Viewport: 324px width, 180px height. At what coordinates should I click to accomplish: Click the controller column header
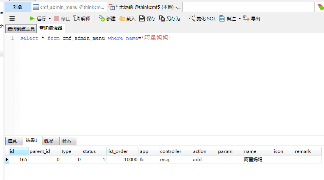click(175, 151)
